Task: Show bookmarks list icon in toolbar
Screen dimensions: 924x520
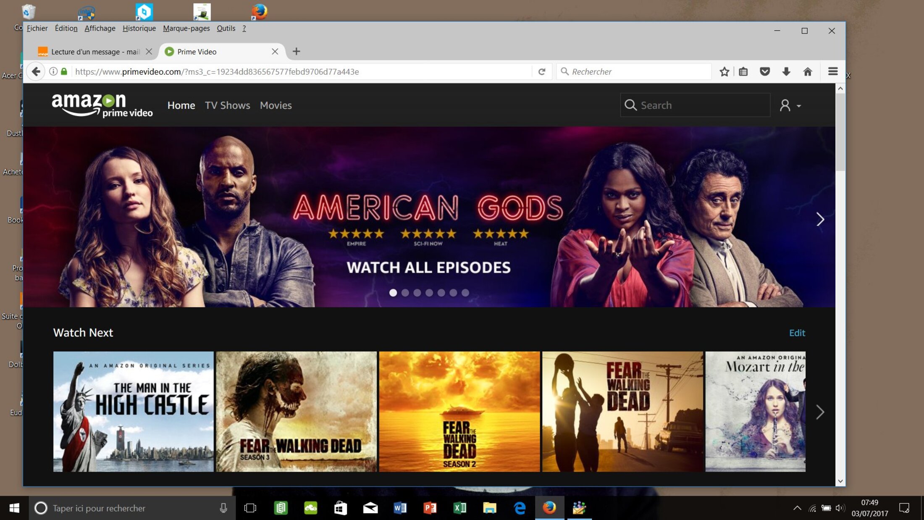Action: [743, 72]
